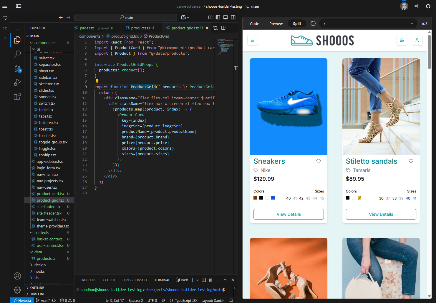Pick the blue color swatch for Sneakers

click(273, 198)
